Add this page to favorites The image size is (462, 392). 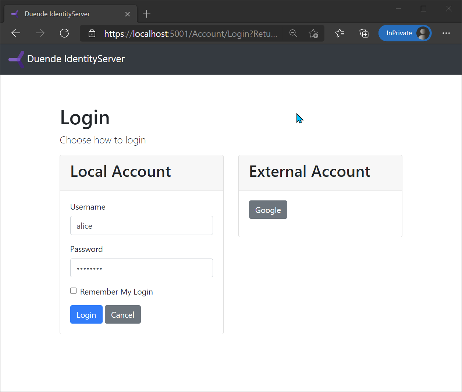(313, 33)
